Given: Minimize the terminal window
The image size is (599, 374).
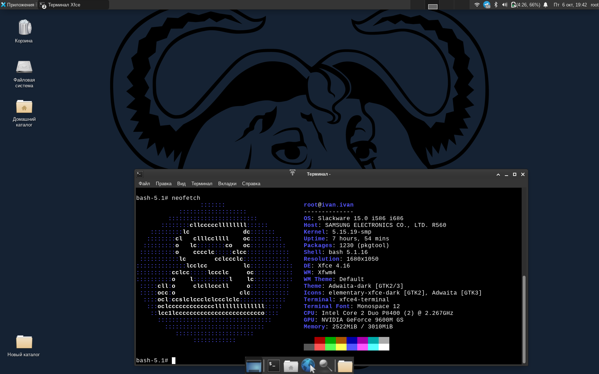Looking at the screenshot, I should tap(506, 174).
